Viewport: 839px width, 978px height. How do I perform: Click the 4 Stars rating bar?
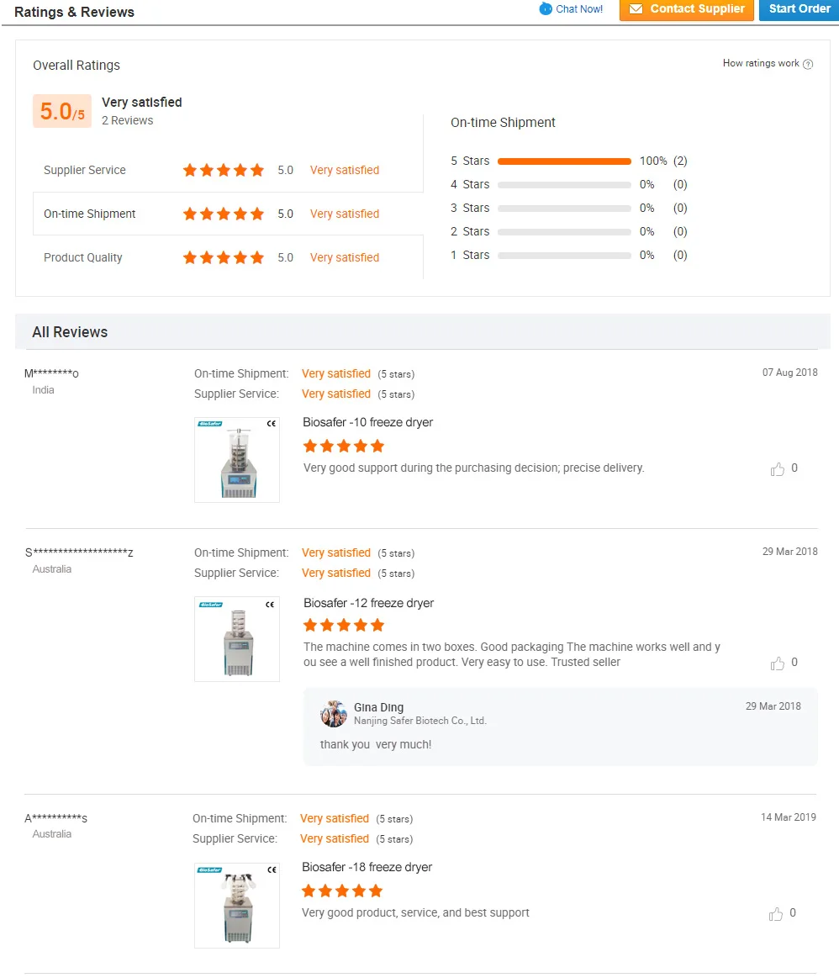[x=564, y=184]
